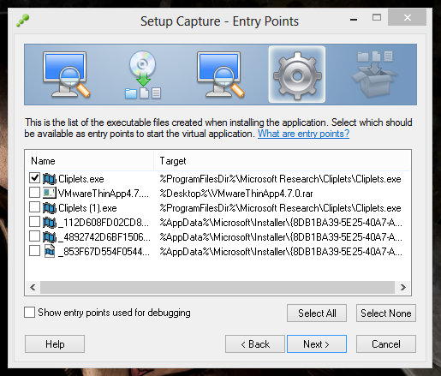Click the %Desktop%\VMwareThinApp4.7.0.rar target cell
The width and height of the screenshot is (441, 376).
click(x=236, y=194)
